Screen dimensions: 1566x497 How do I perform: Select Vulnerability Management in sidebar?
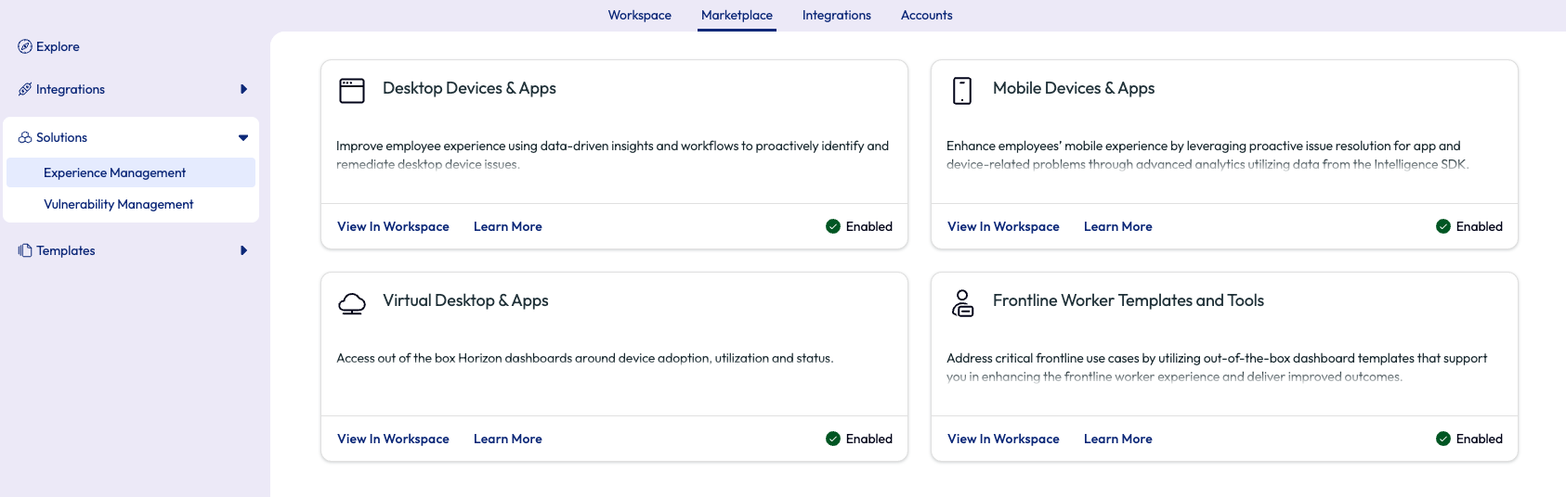click(118, 204)
